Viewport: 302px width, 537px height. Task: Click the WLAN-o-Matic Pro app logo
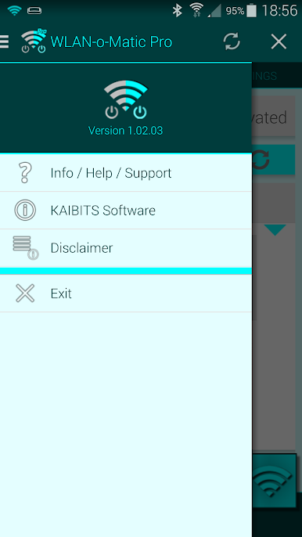[x=34, y=41]
